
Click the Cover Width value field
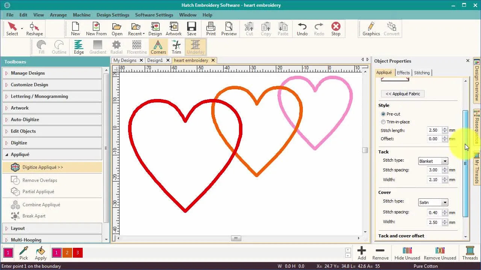pyautogui.click(x=434, y=222)
